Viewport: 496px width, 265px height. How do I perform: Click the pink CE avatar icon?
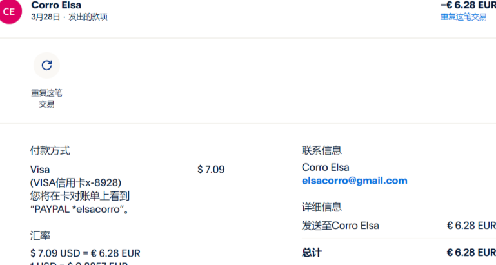coord(10,11)
